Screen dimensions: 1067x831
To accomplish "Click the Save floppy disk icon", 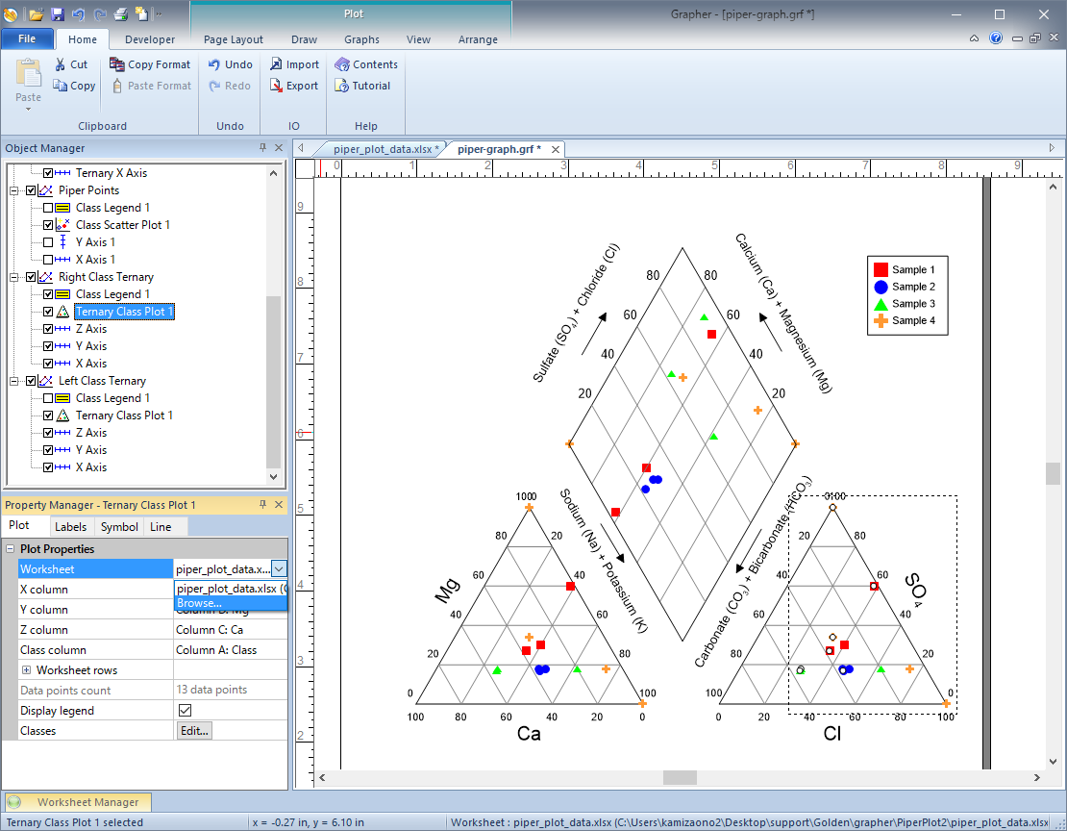I will click(x=57, y=13).
